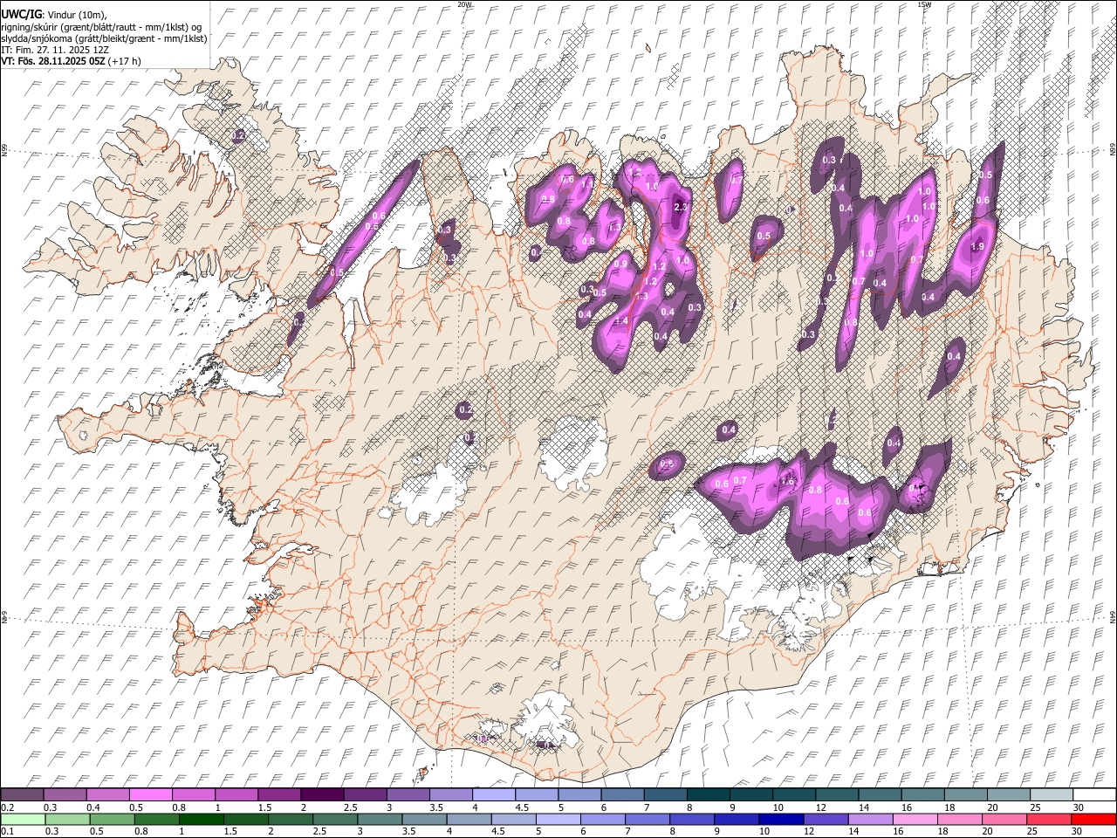This screenshot has height=838, width=1117.
Task: Select the bottom legend swatch between 6 and 7
Action: pos(602,819)
